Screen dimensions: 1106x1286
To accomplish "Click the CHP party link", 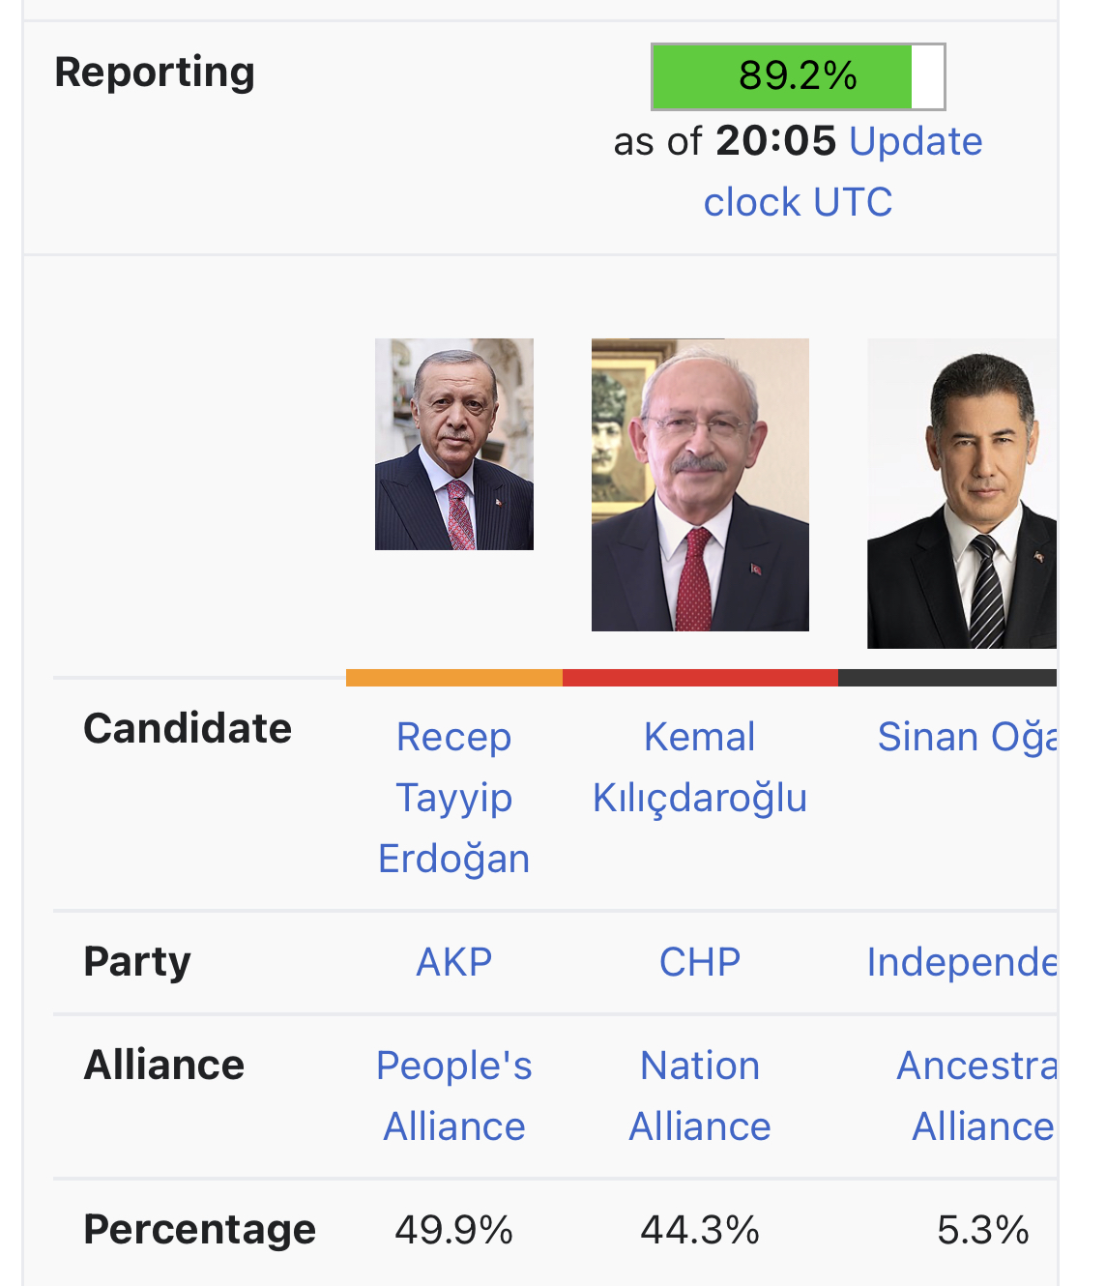I will pos(699,962).
